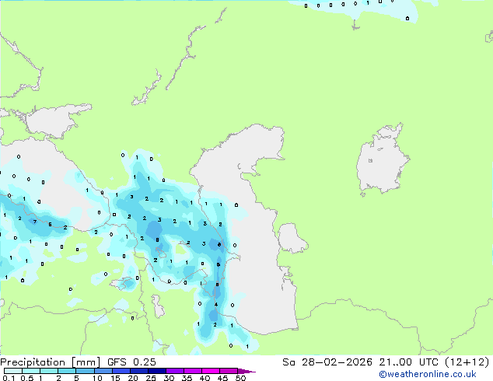This screenshot has width=493, height=381.
Task: Select the 40–45 mm magenta legend swatch
Action: tap(211, 371)
